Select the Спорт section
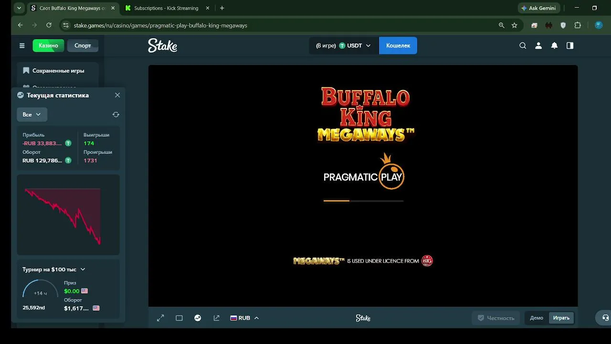611x344 pixels. (83, 45)
